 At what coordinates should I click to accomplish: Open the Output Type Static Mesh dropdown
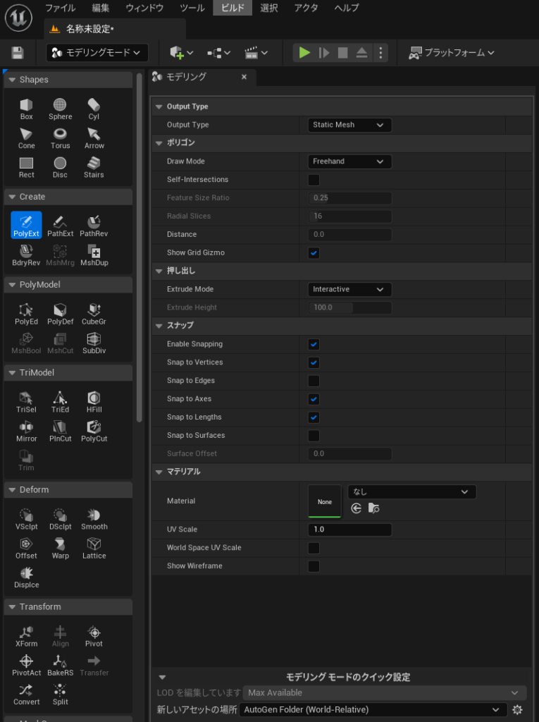click(349, 125)
